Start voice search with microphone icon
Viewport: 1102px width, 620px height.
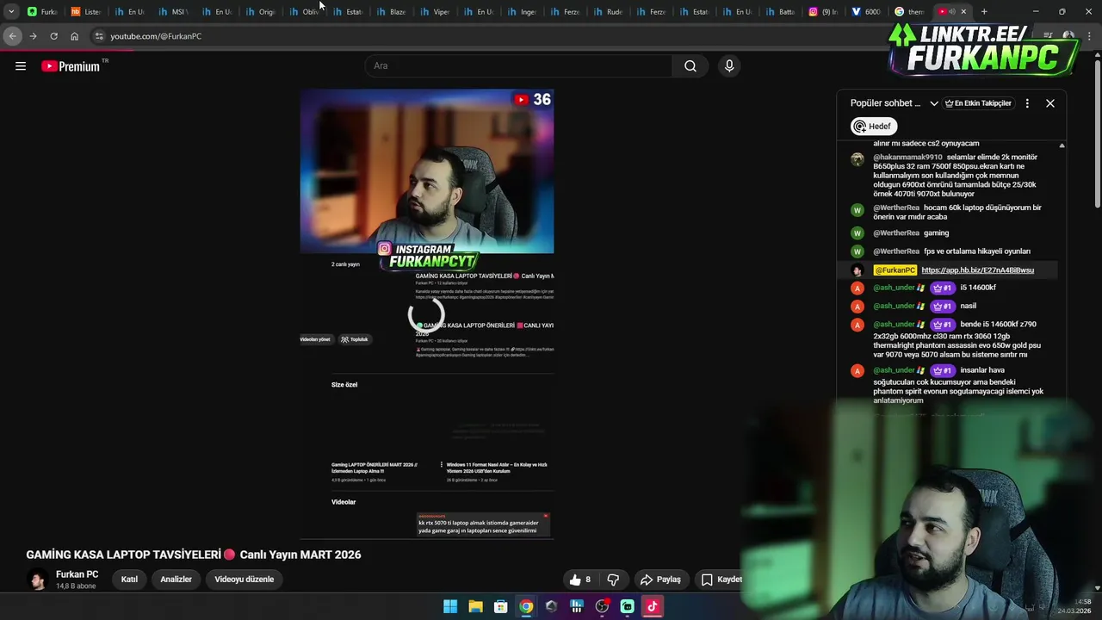tap(729, 66)
